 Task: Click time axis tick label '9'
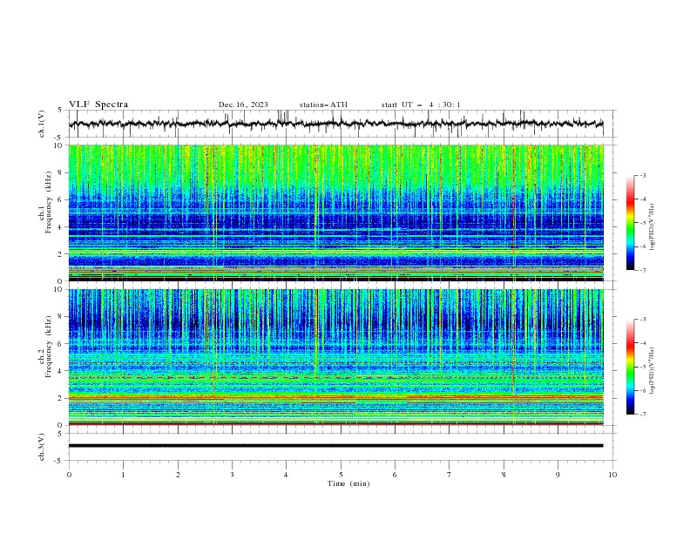(558, 475)
